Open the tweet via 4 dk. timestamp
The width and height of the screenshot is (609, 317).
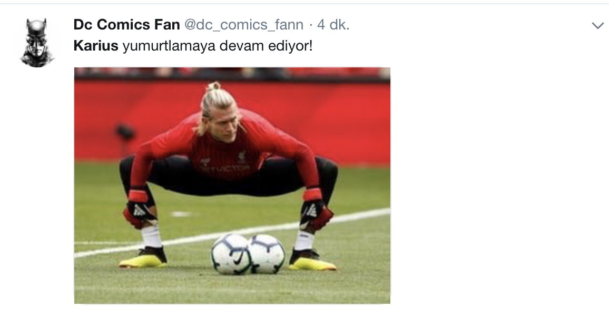click(x=333, y=24)
